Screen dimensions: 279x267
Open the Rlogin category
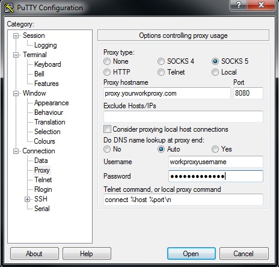(x=43, y=189)
